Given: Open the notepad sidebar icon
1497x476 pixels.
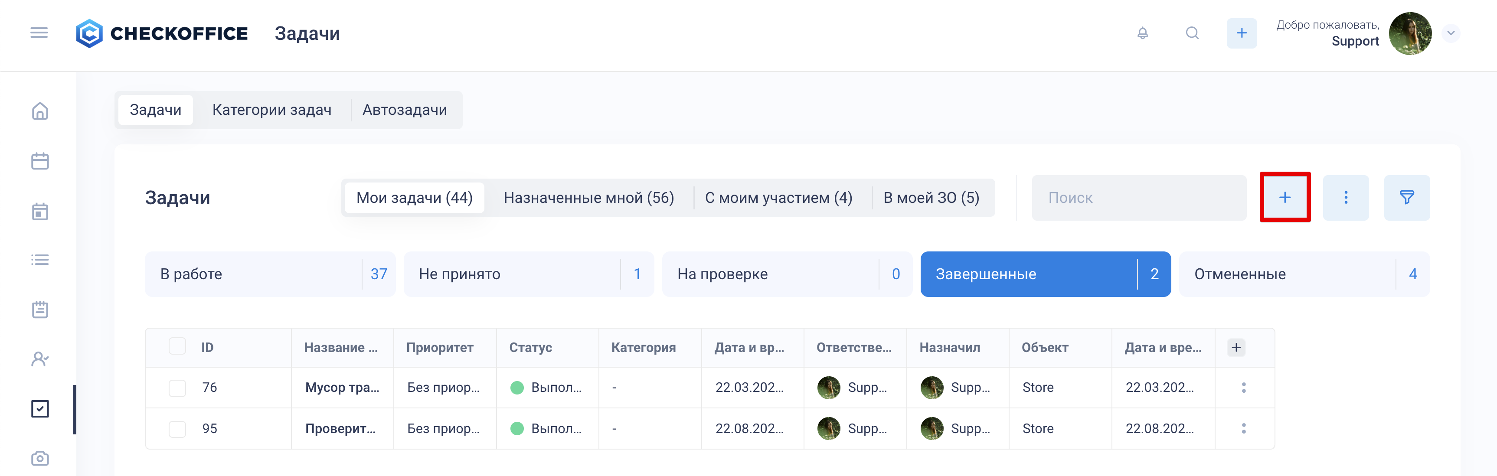Looking at the screenshot, I should click(39, 309).
